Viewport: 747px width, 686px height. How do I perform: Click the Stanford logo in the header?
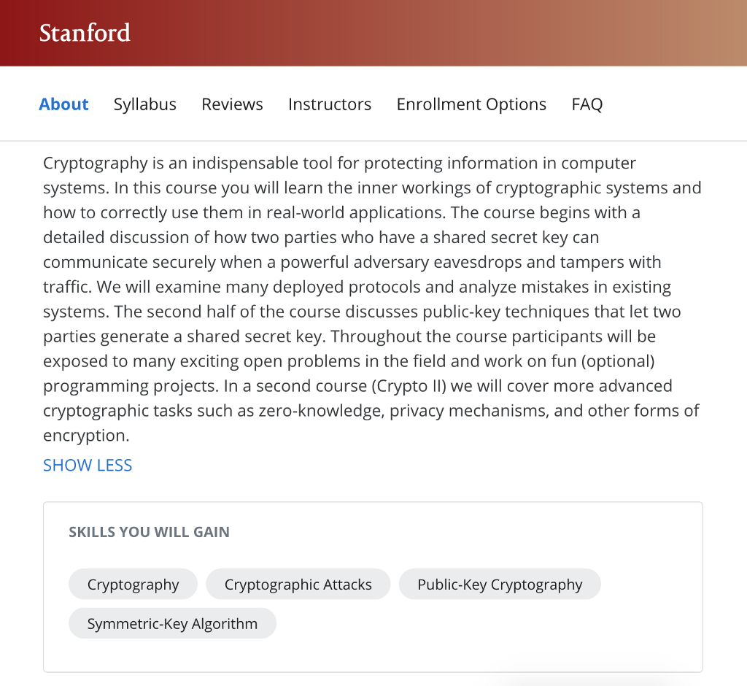coord(85,33)
